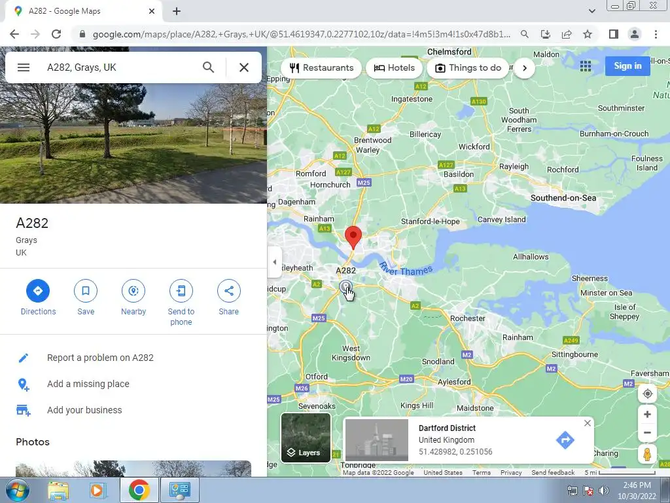This screenshot has width=670, height=503.
Task: Share the A282 location
Action: pos(228,297)
